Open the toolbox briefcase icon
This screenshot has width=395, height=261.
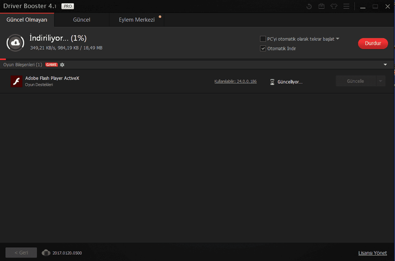[x=322, y=6]
